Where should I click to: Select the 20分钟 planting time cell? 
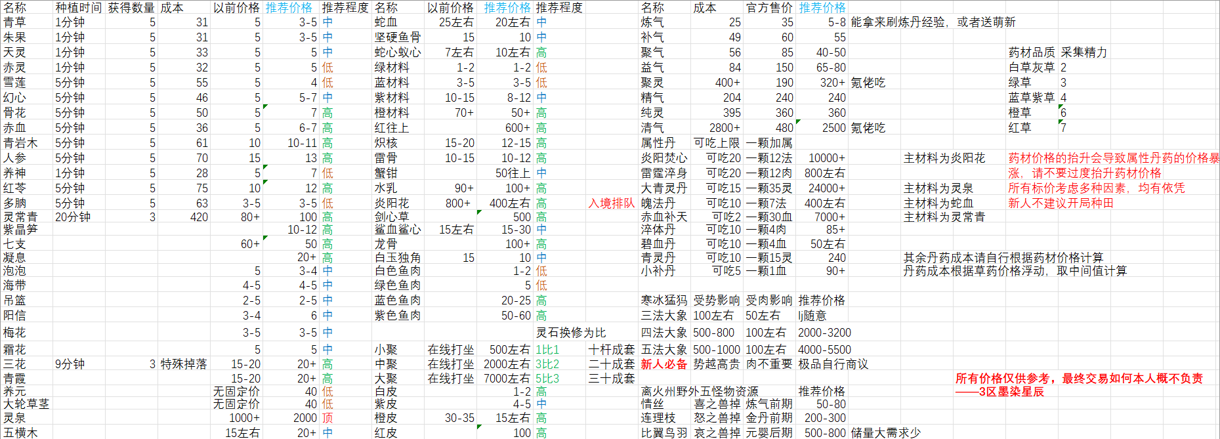[72, 217]
